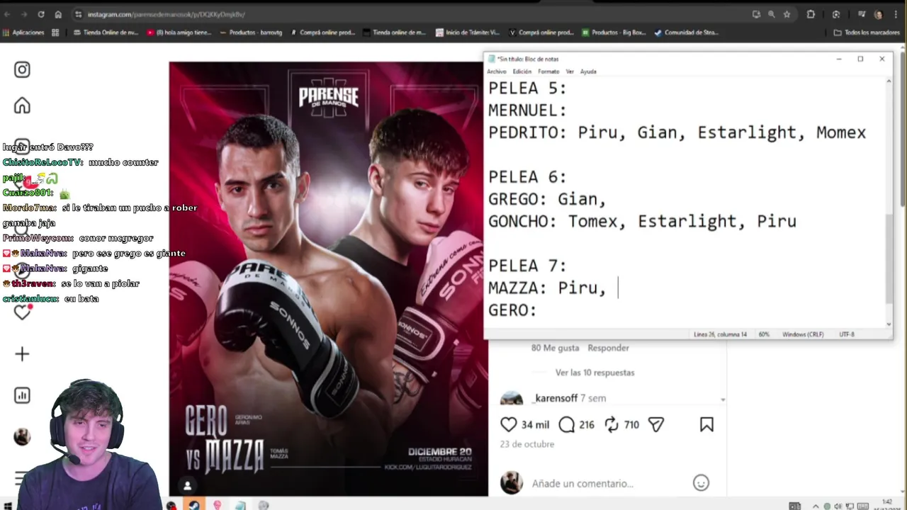Image resolution: width=907 pixels, height=510 pixels.
Task: Share post with paper plane icon
Action: (656, 424)
